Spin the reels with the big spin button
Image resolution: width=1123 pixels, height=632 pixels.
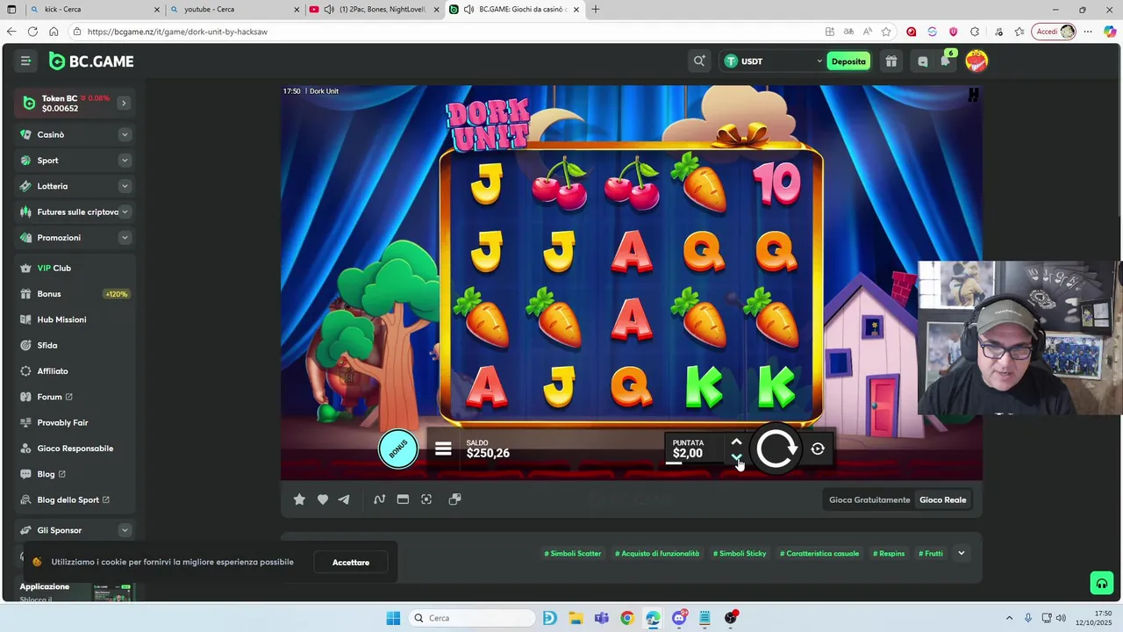click(776, 449)
